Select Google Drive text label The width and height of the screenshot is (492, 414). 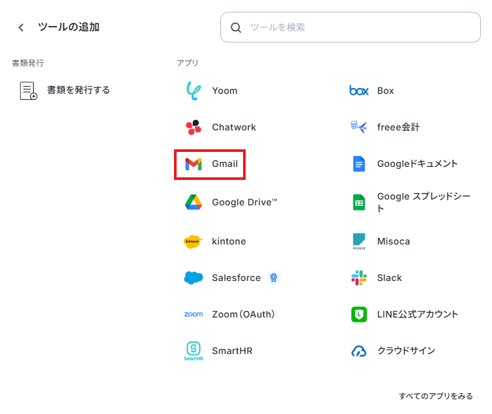pyautogui.click(x=245, y=202)
